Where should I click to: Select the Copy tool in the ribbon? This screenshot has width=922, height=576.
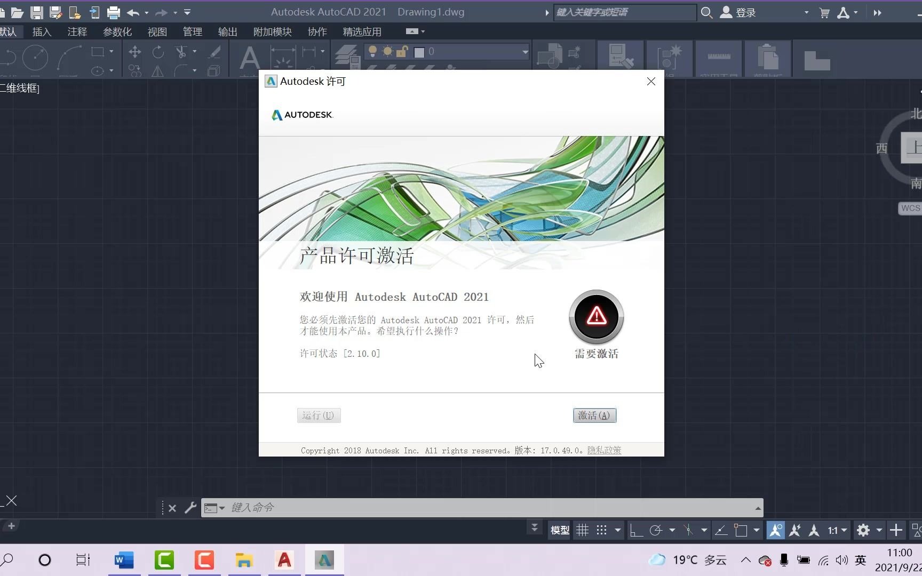(x=135, y=70)
